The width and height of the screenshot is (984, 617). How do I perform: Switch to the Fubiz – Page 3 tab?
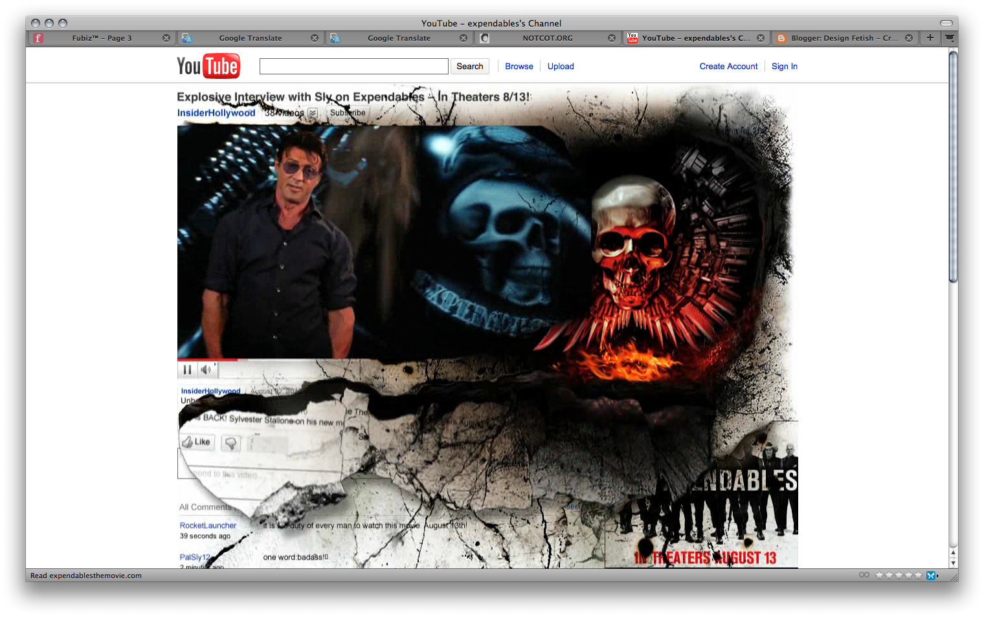(x=102, y=38)
